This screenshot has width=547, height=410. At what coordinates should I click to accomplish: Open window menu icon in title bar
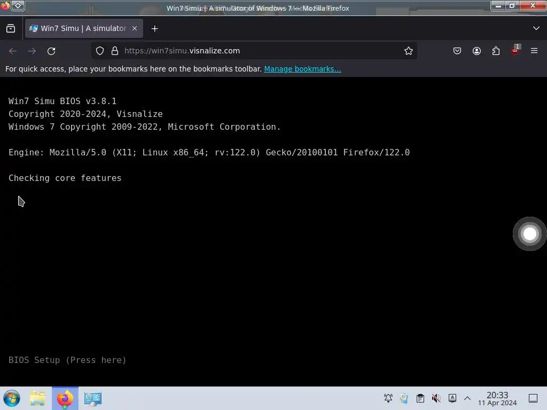[5, 6]
